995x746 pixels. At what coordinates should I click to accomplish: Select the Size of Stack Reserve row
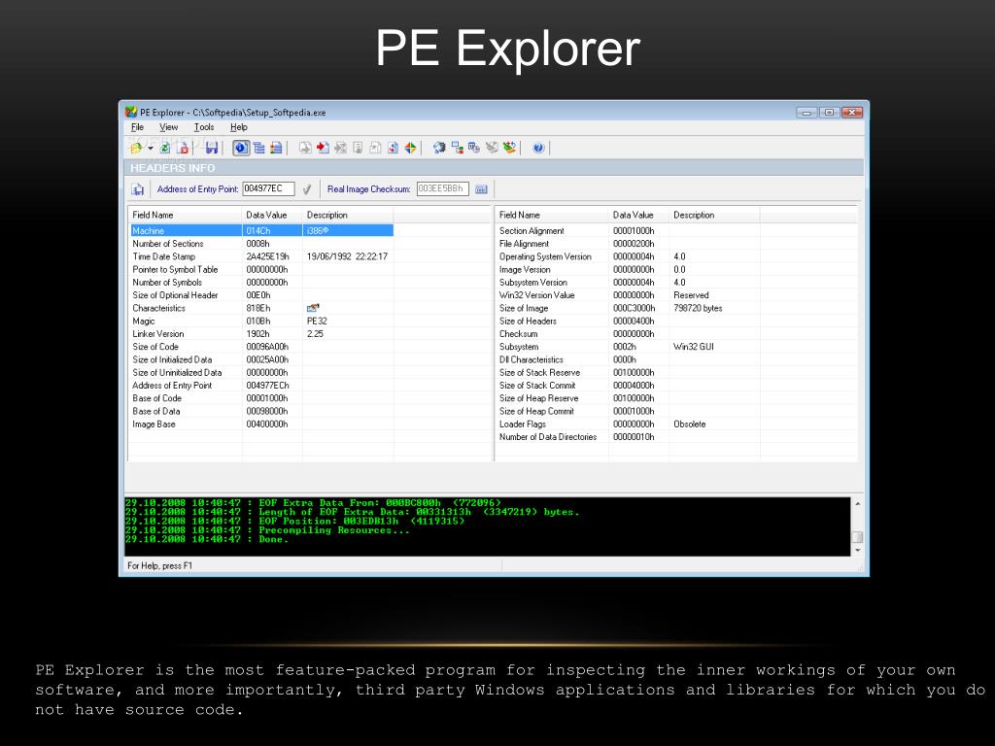(629, 373)
